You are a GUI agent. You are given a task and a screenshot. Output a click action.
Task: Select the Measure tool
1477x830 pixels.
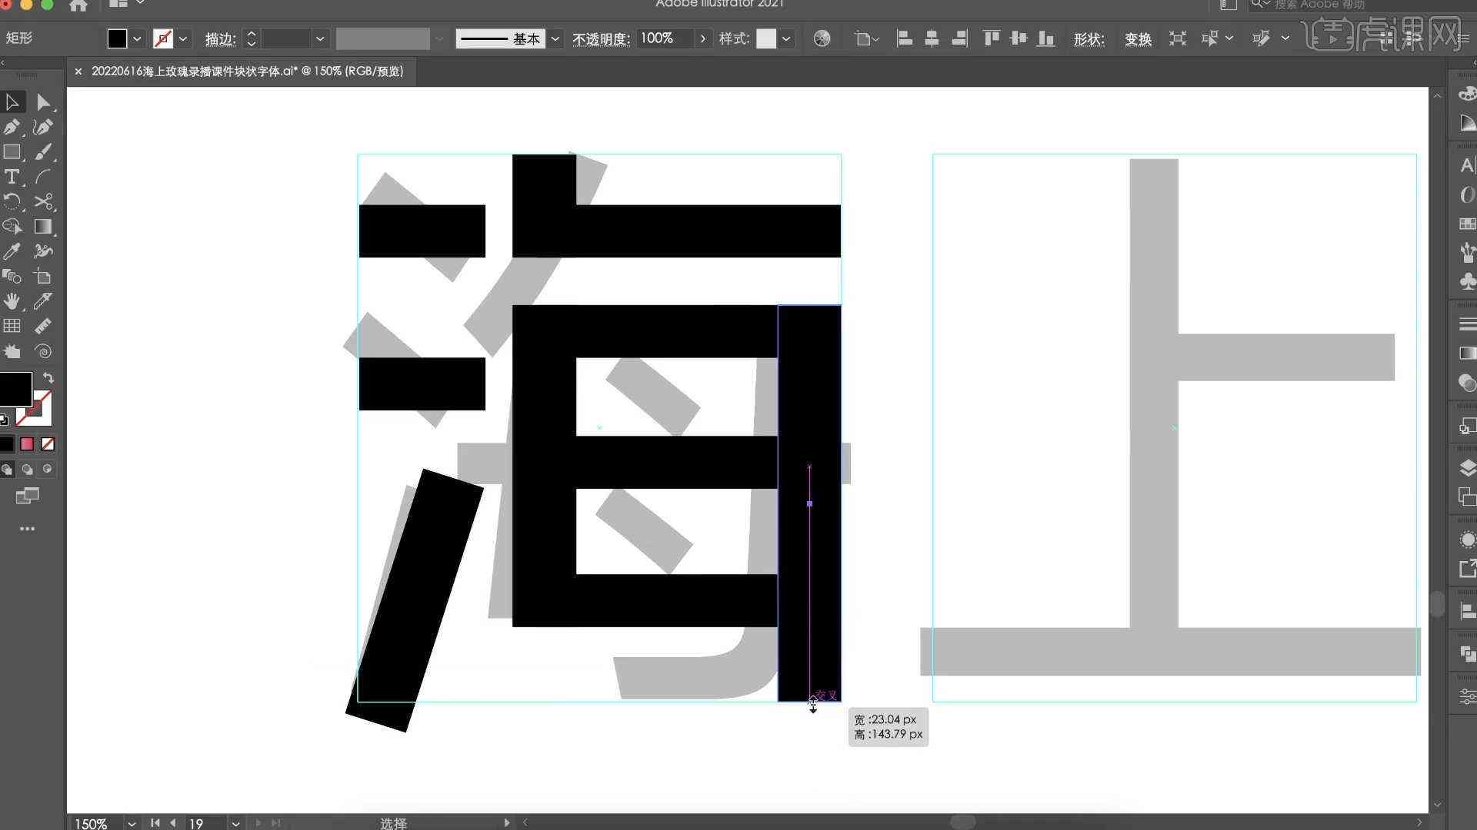tap(43, 326)
